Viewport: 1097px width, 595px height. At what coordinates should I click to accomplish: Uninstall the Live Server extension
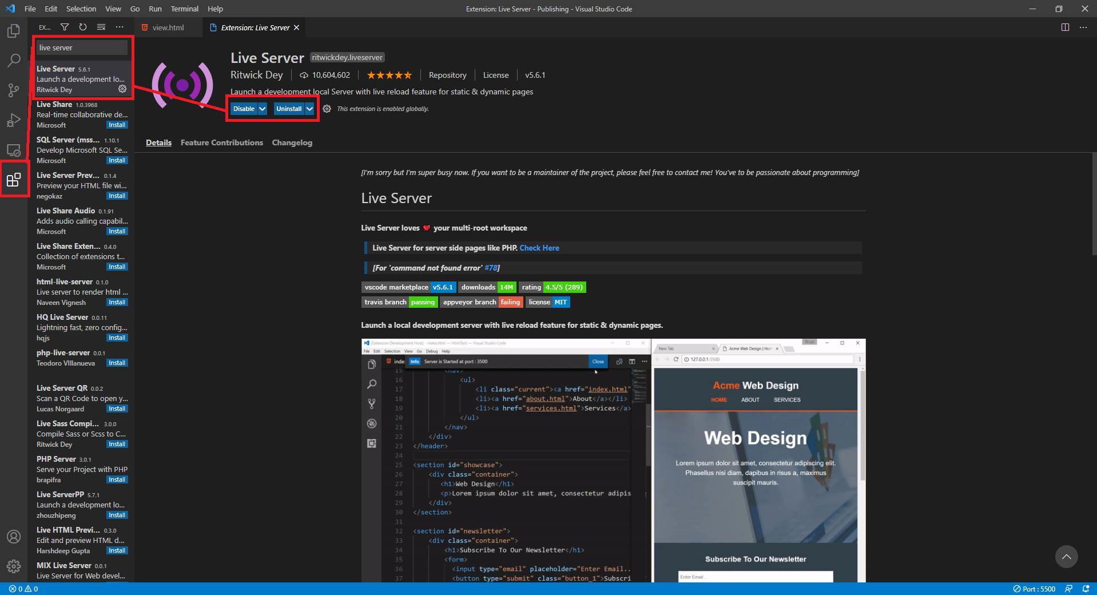pos(289,109)
